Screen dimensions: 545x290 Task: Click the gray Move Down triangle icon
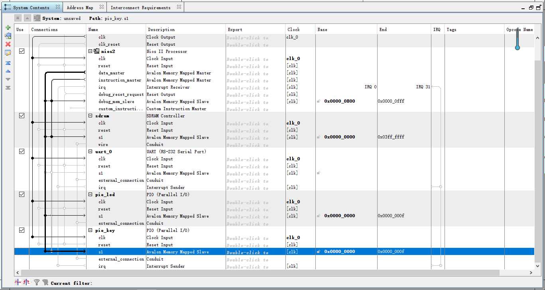coord(8,79)
